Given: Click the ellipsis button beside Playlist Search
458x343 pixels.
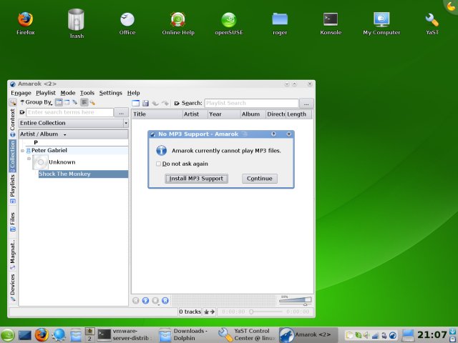Looking at the screenshot, I should point(306,103).
